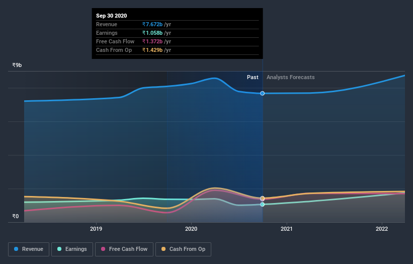The height and width of the screenshot is (264, 413).
Task: Click the Sep 30 2020 tooltip date
Action: coord(111,16)
